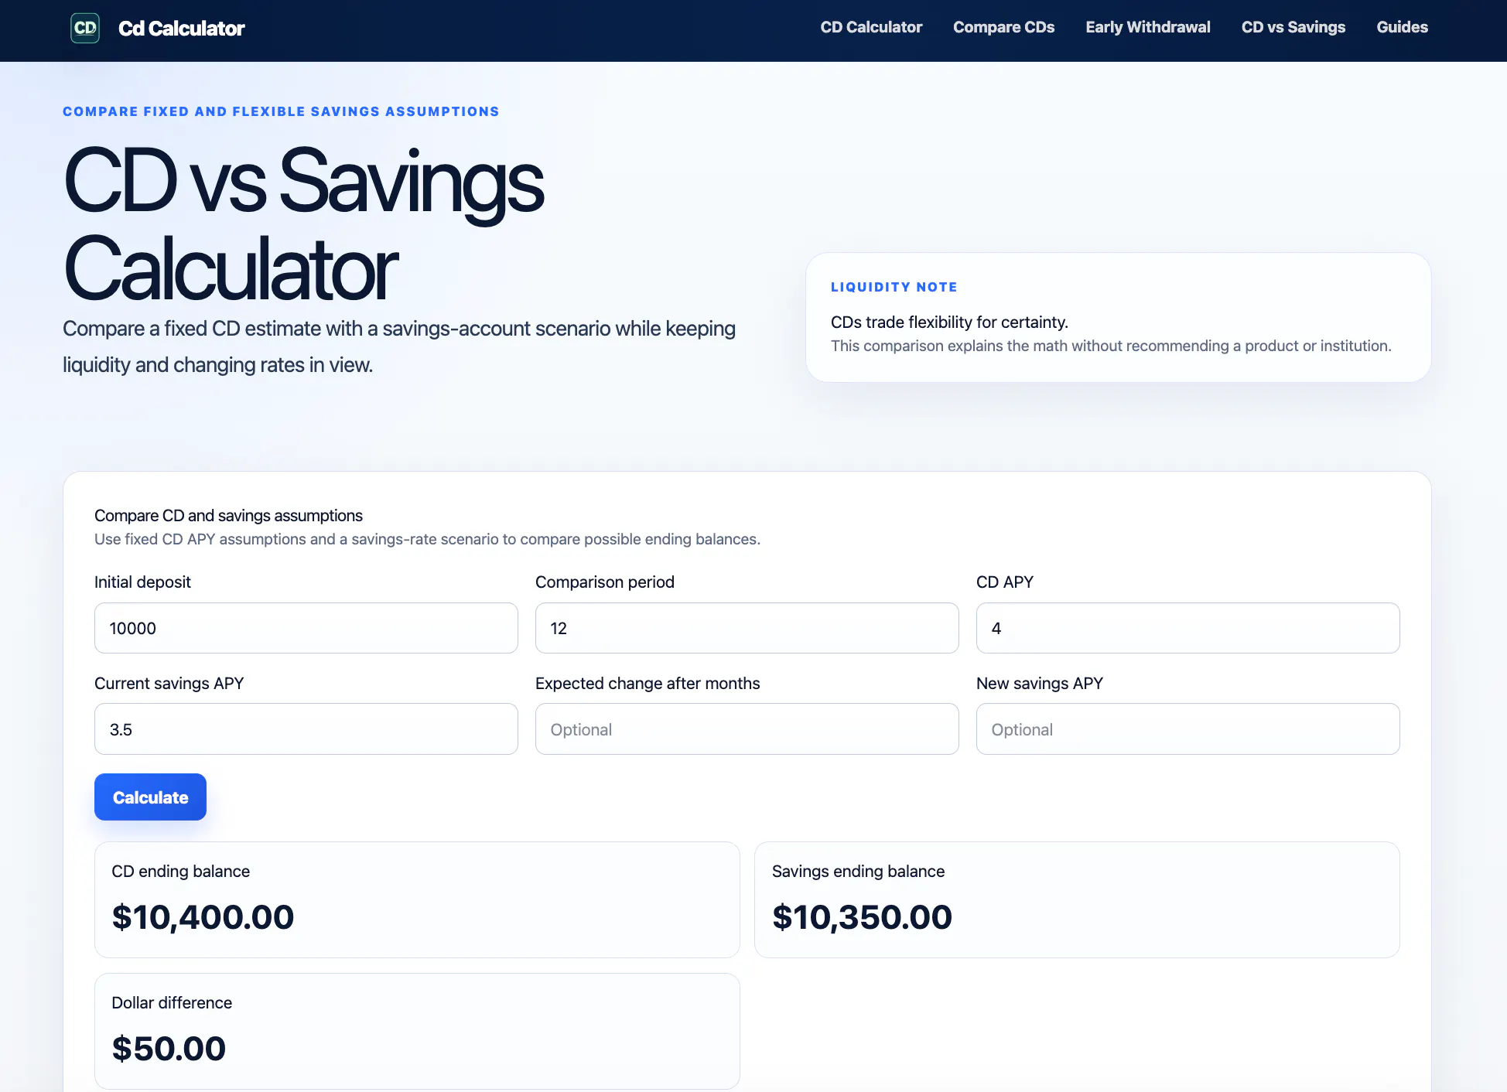
Task: Click the 'Savings ending balance' label
Action: 859,872
